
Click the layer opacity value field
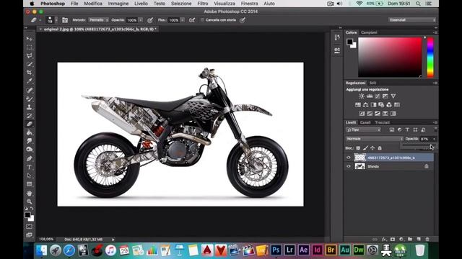tap(425, 139)
